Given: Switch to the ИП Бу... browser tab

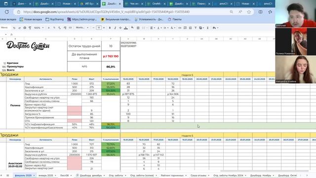Looking at the screenshot, I should pos(89,3).
